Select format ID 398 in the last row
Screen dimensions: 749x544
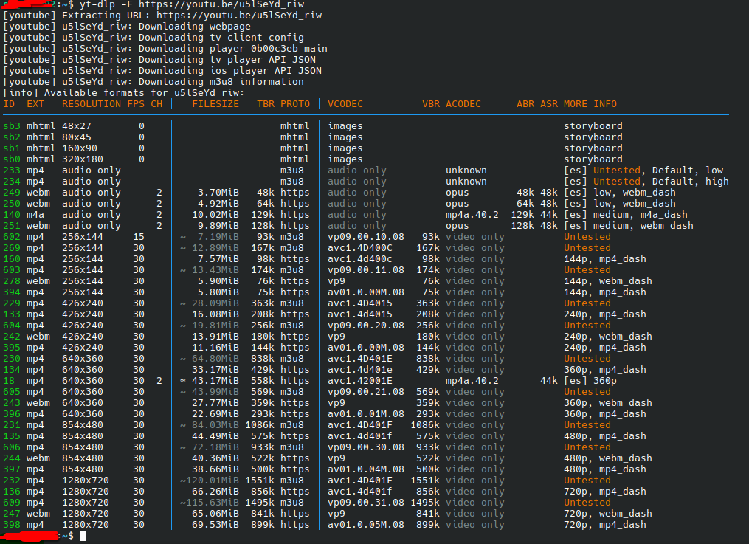[x=12, y=525]
